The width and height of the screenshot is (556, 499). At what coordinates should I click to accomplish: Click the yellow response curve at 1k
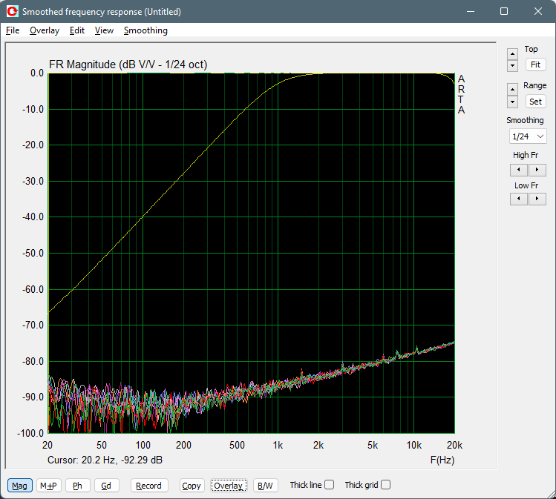[x=278, y=84]
